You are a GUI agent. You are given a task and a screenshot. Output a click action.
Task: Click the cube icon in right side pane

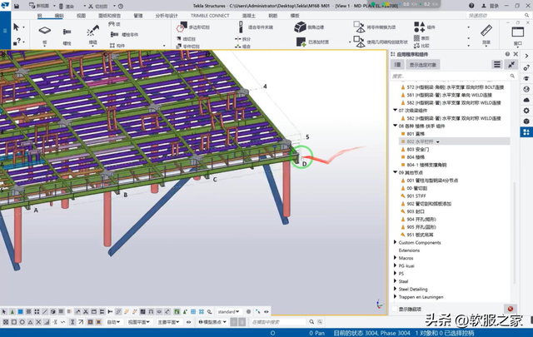tap(526, 121)
